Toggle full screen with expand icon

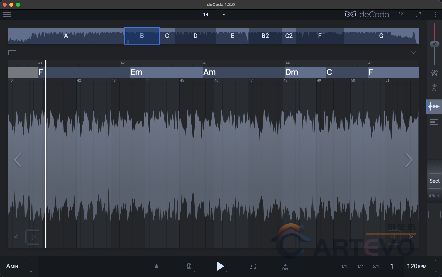[x=418, y=15]
